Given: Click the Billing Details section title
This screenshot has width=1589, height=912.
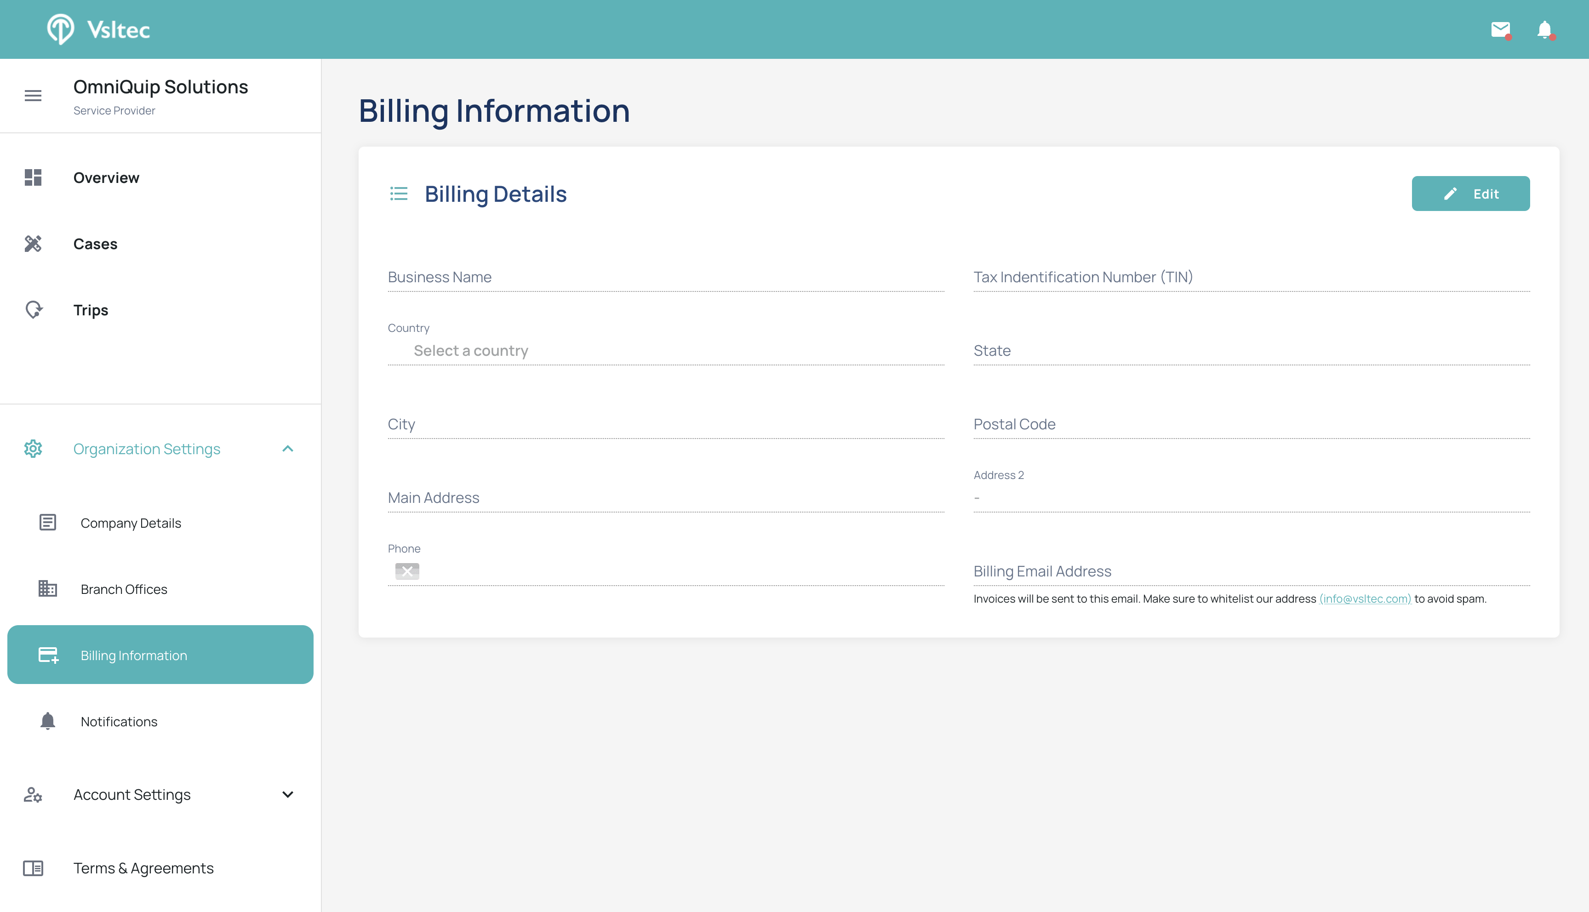Looking at the screenshot, I should (x=496, y=194).
